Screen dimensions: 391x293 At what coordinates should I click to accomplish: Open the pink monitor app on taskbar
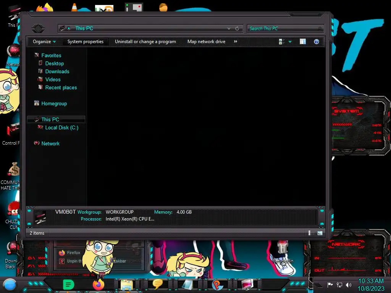pyautogui.click(x=247, y=284)
